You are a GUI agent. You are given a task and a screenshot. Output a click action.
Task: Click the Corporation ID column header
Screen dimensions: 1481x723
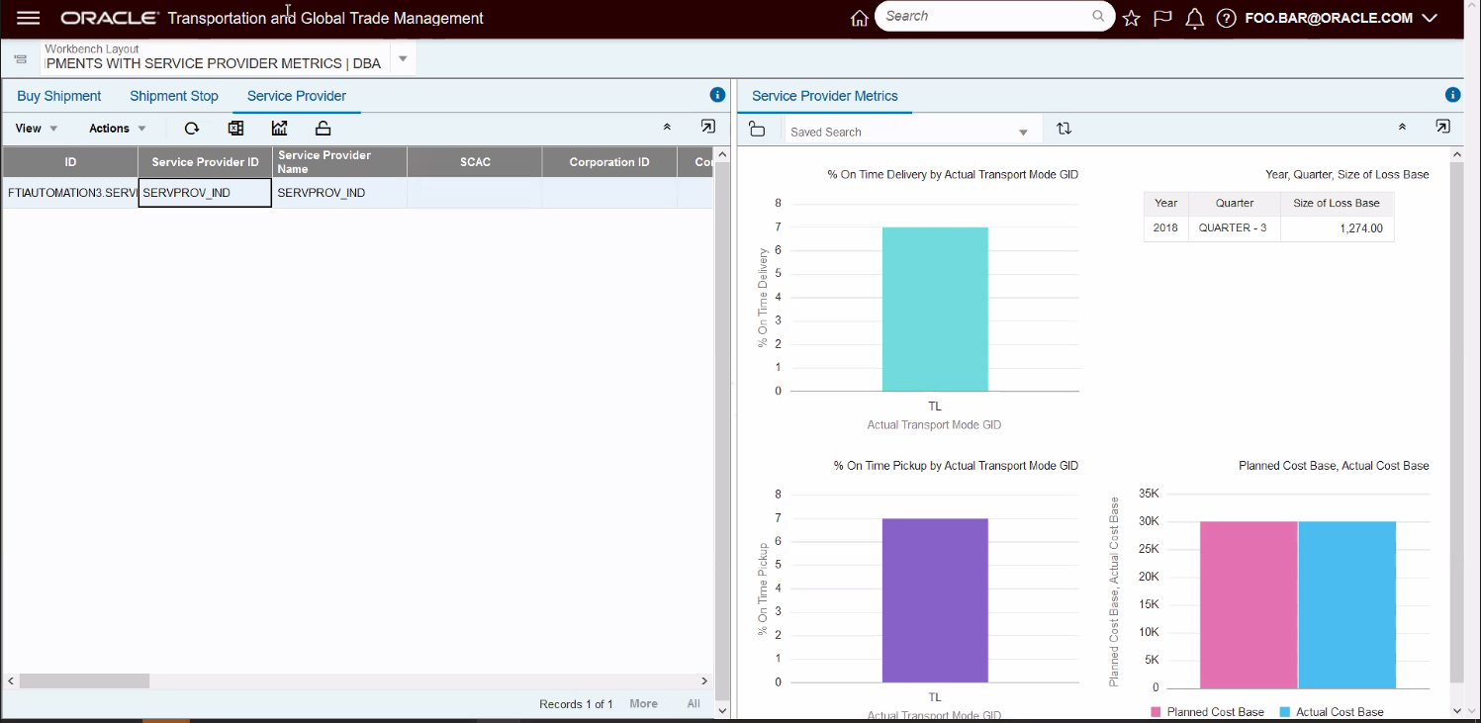pyautogui.click(x=609, y=162)
